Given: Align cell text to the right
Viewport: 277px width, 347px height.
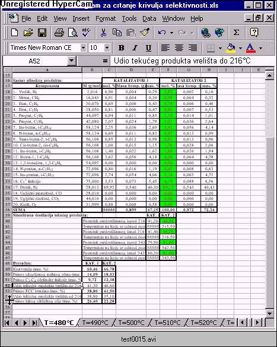Looking at the screenshot, I should coord(193,47).
